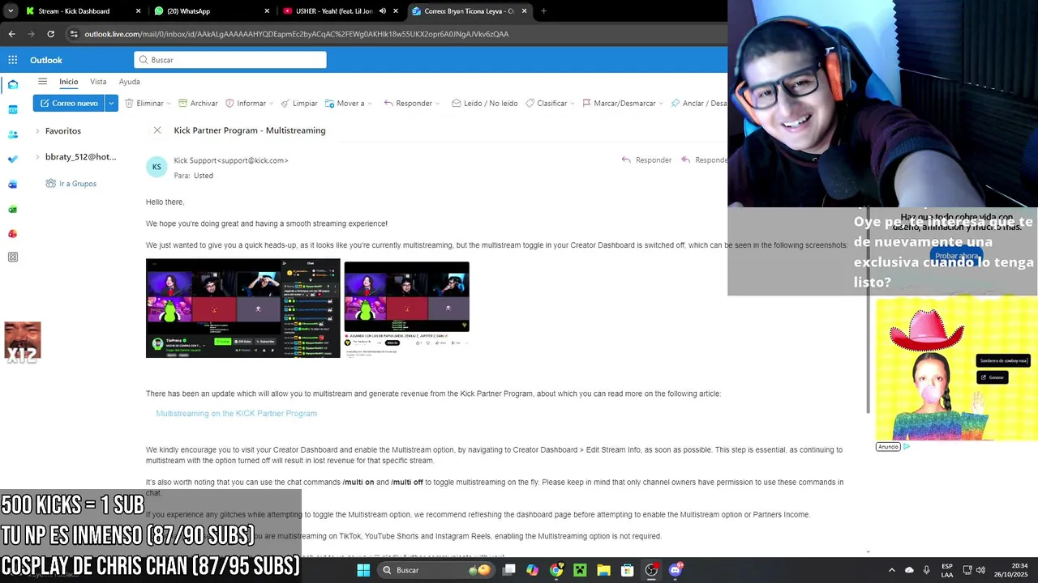Toggle Leído / No leído status

(x=484, y=104)
